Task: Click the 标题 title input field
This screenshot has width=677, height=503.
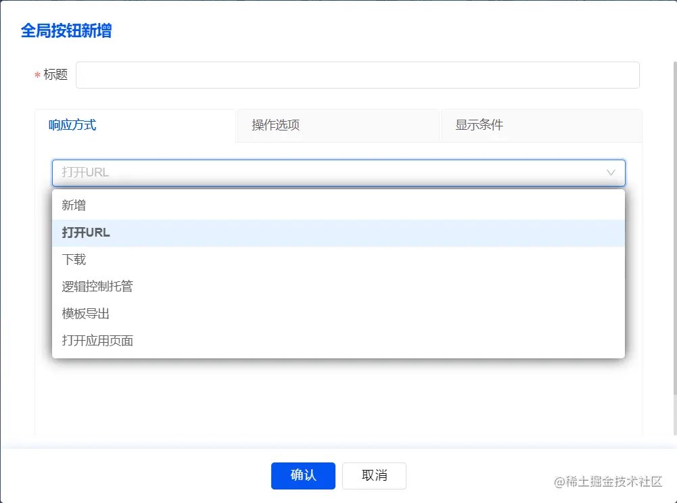Action: [358, 75]
